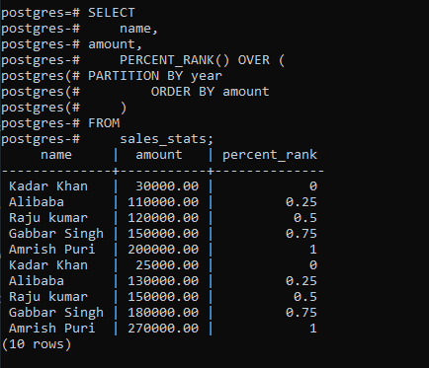Screen dimensions: 429x368
Task: Click the sales_stats; table name
Action: (x=166, y=139)
